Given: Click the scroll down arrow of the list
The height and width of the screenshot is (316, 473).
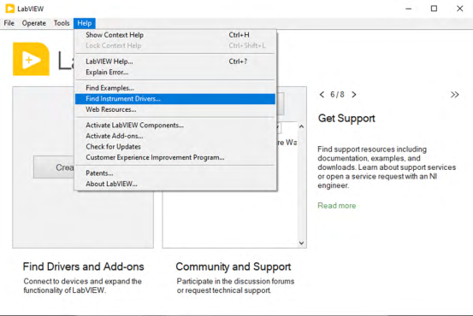Looking at the screenshot, I should (301, 243).
